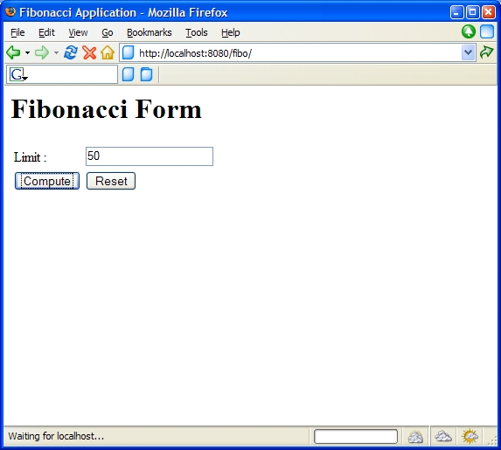Stop loading with the red X icon
This screenshot has height=450, width=501.
click(x=89, y=52)
